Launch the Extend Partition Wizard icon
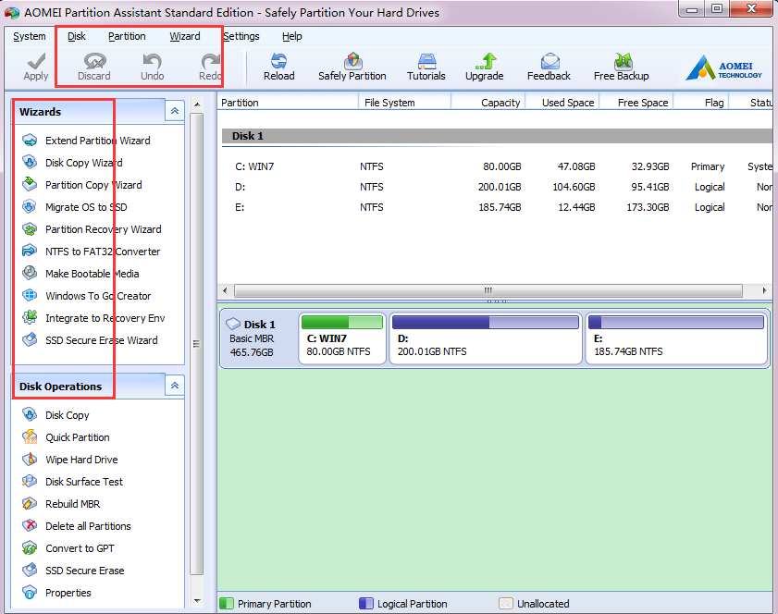The width and height of the screenshot is (778, 614). tap(30, 141)
